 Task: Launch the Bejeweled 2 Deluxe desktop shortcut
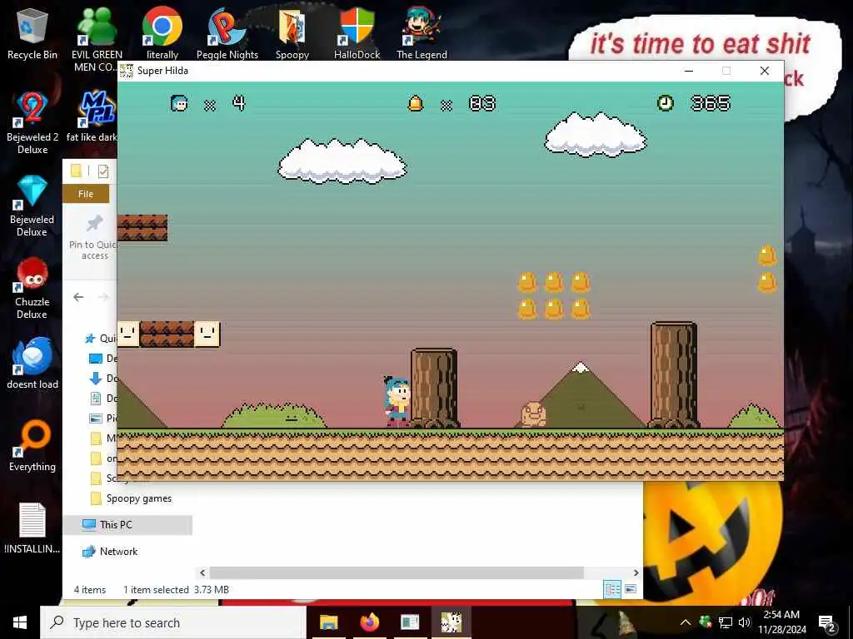pos(32,122)
